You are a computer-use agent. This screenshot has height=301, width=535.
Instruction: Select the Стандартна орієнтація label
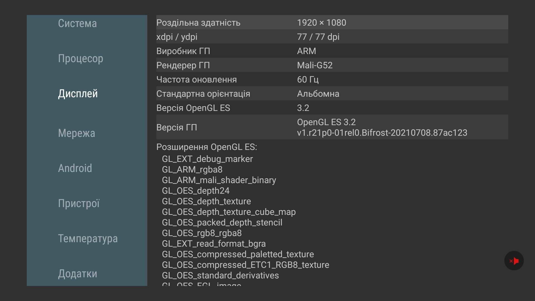203,94
